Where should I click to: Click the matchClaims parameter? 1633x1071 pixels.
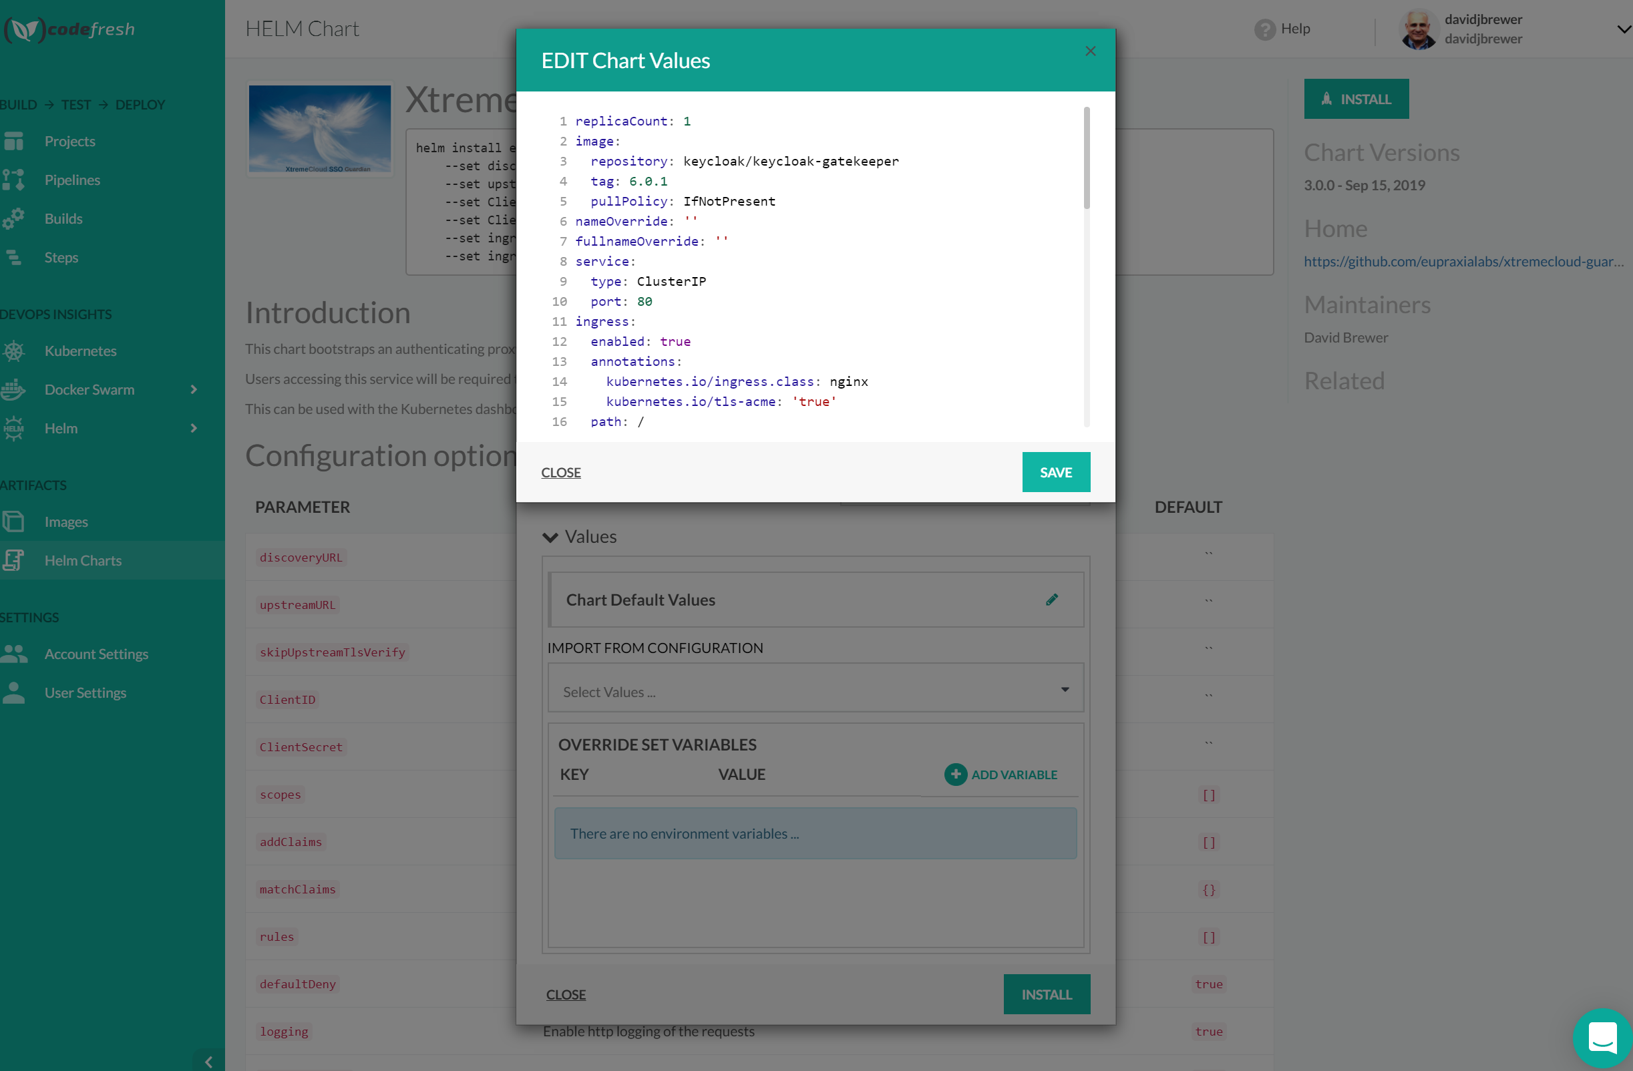click(297, 889)
